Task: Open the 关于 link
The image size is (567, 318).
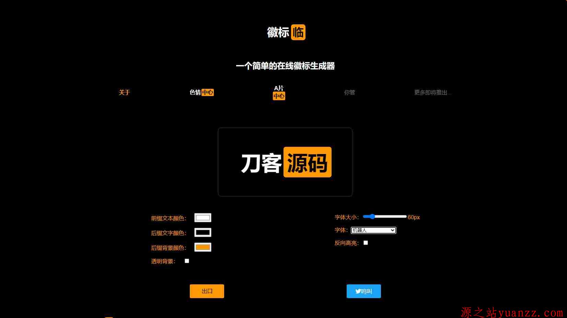Action: [124, 92]
